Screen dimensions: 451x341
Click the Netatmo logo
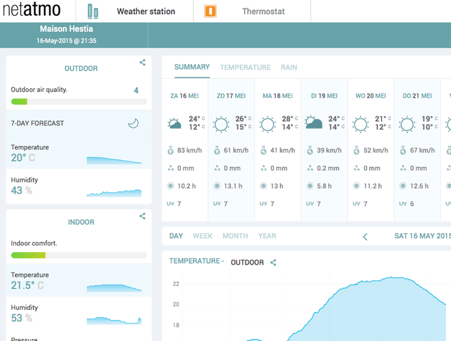click(x=33, y=11)
